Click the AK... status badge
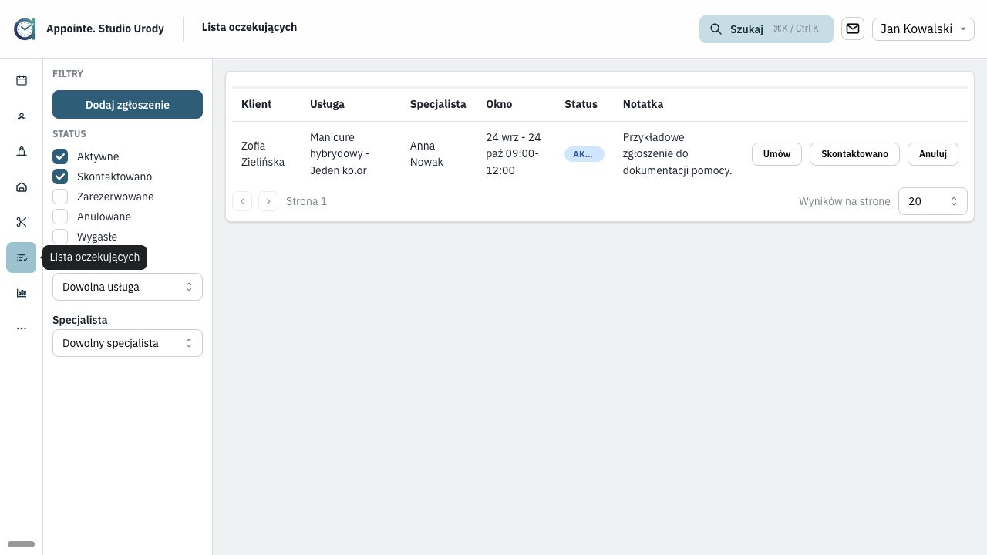 (584, 154)
